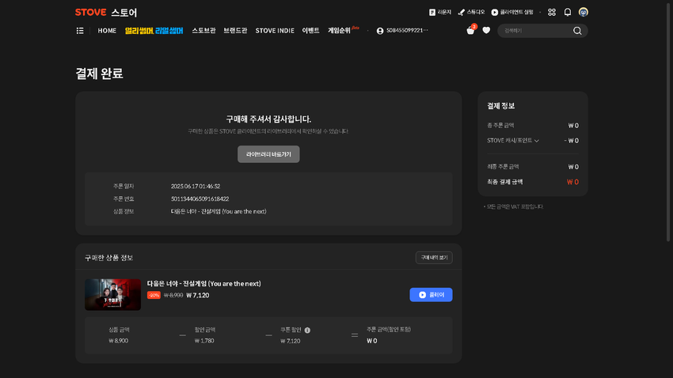Open the purchased game title link

(x=203, y=284)
